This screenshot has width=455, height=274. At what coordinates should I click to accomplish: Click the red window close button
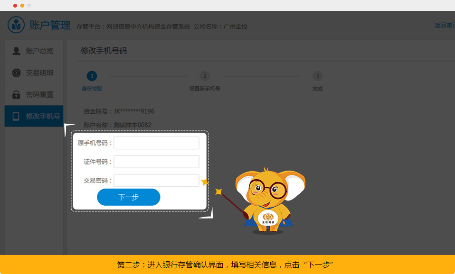pyautogui.click(x=15, y=6)
